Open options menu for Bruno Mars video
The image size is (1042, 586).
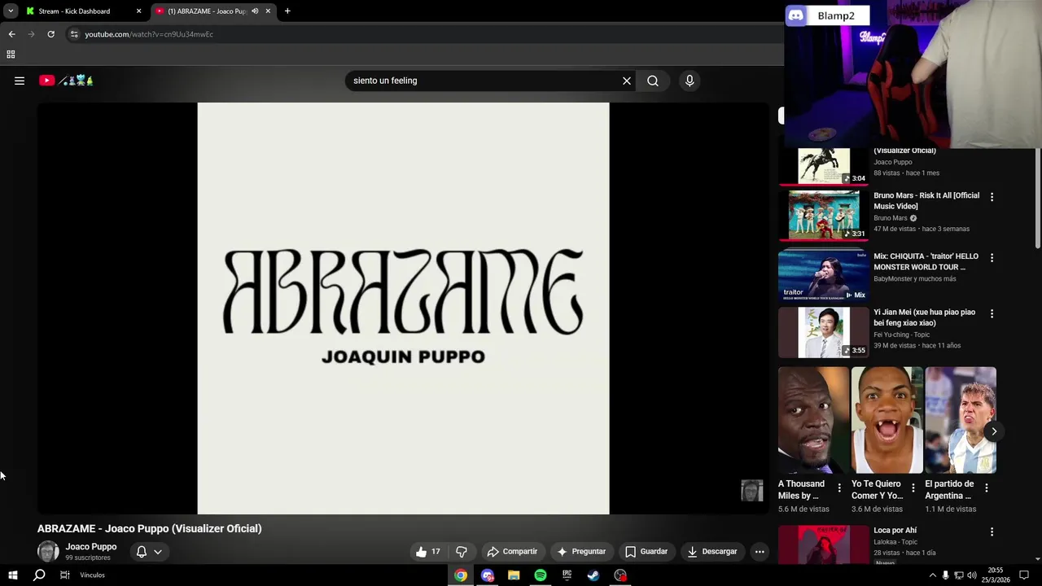tap(992, 197)
